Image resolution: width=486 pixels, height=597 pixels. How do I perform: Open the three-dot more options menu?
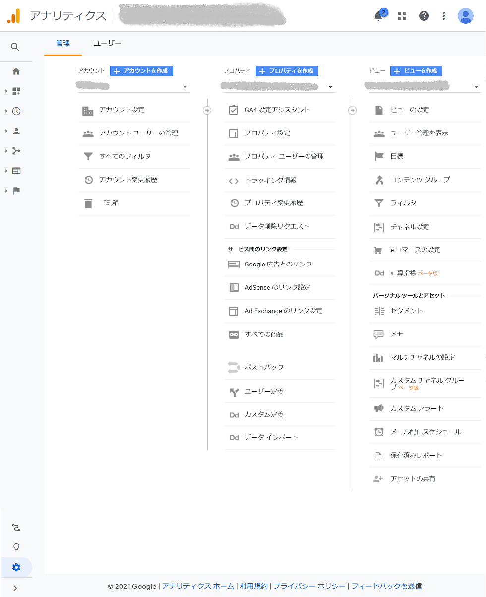[x=444, y=16]
